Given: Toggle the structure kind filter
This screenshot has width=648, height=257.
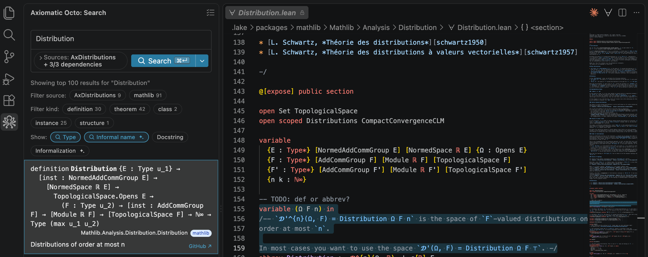Looking at the screenshot, I should [x=94, y=123].
